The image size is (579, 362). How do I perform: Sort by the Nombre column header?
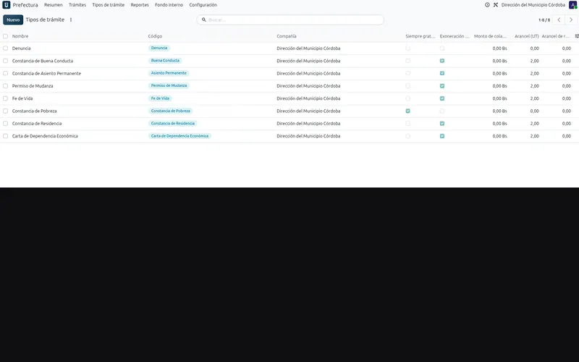pos(20,36)
